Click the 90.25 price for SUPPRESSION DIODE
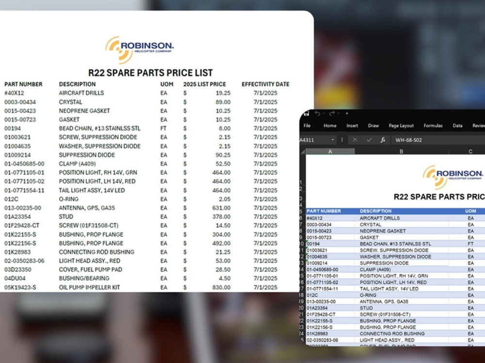 tap(223, 155)
